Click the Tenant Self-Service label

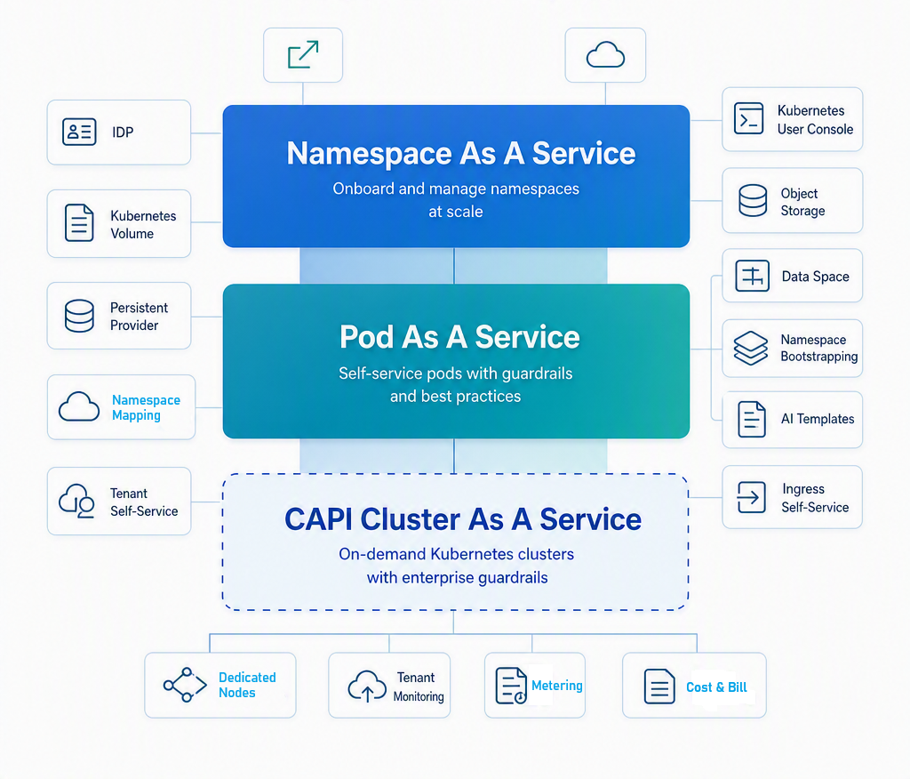(x=144, y=502)
